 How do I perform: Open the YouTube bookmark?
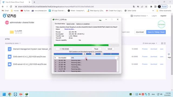[x=25, y=11]
